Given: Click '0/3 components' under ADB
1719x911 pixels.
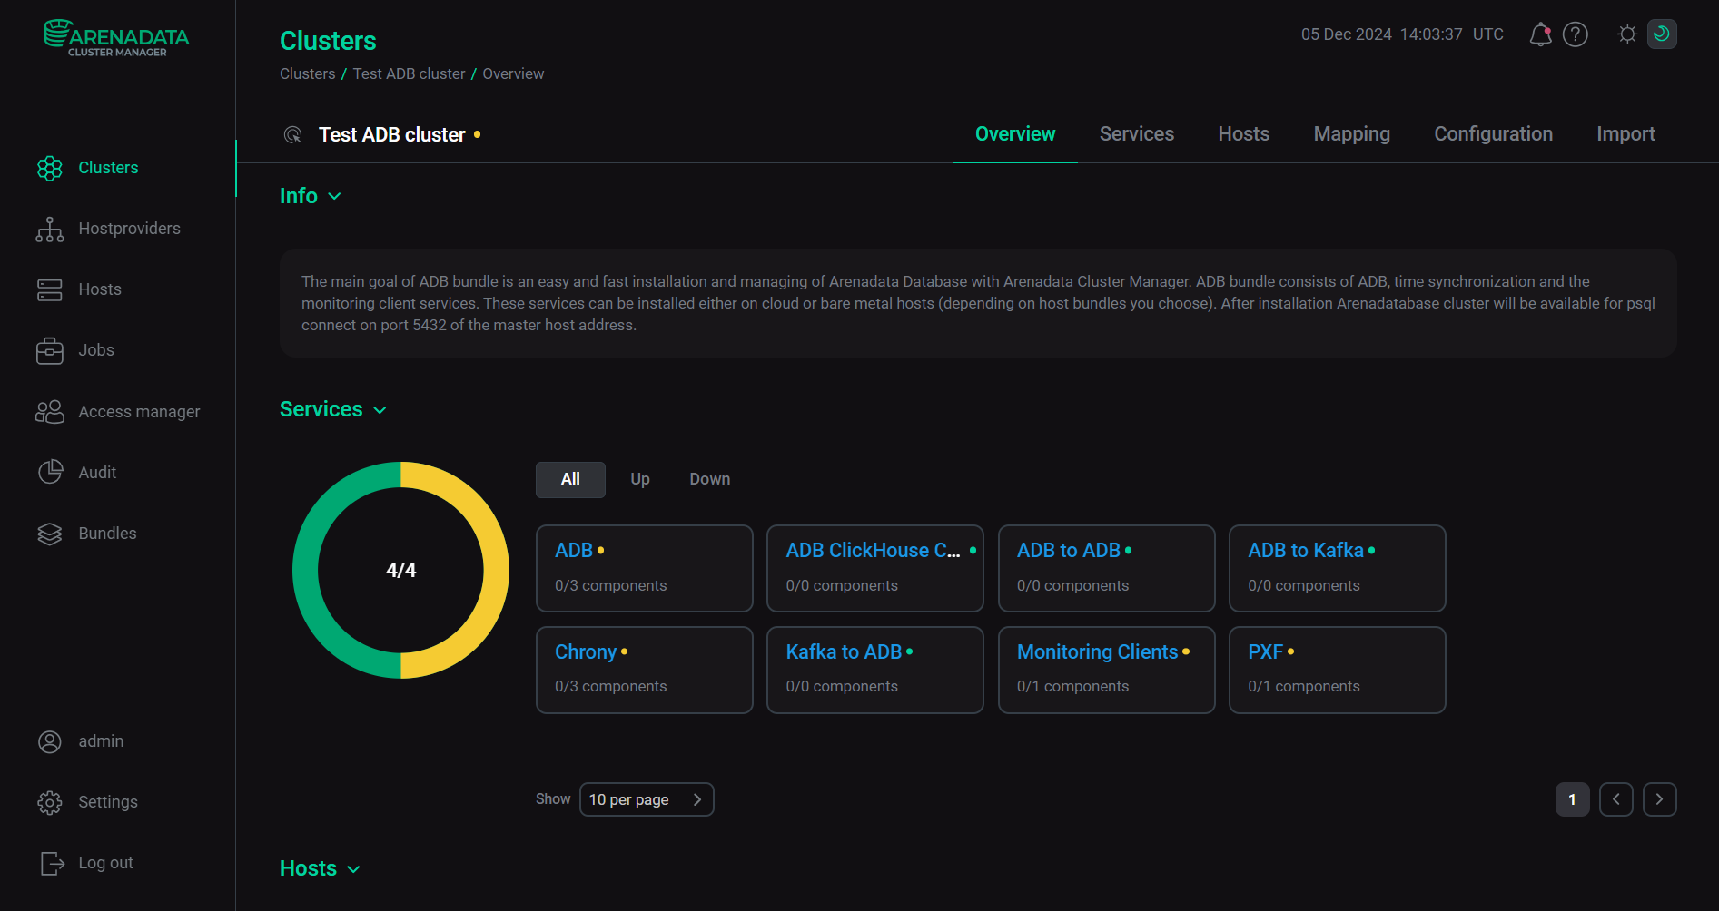Looking at the screenshot, I should (x=611, y=586).
